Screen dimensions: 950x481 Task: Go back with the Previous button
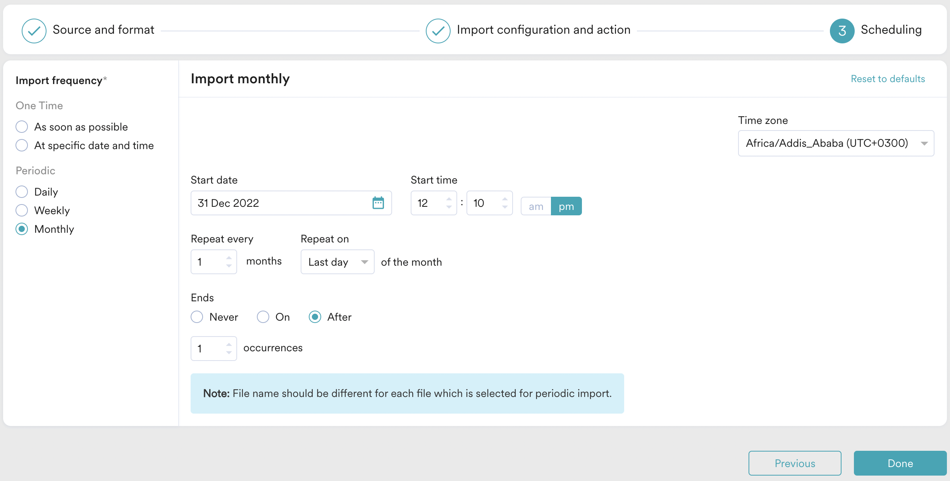(795, 463)
